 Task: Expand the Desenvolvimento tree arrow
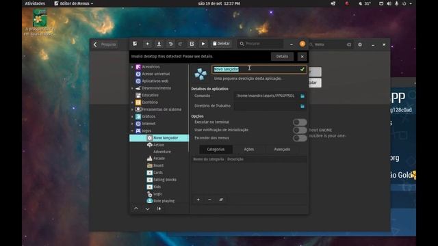click(132, 88)
